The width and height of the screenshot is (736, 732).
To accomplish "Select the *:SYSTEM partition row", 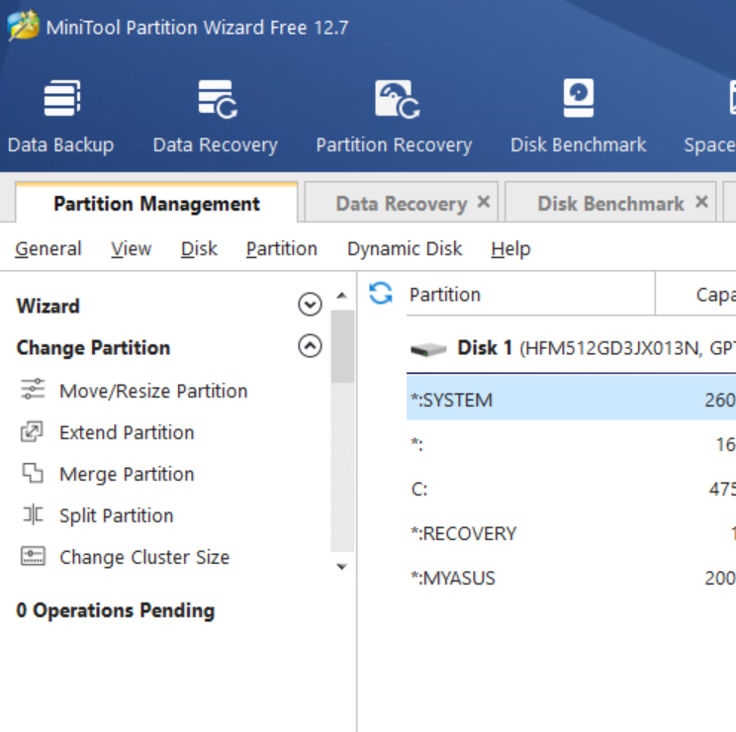I will point(571,400).
